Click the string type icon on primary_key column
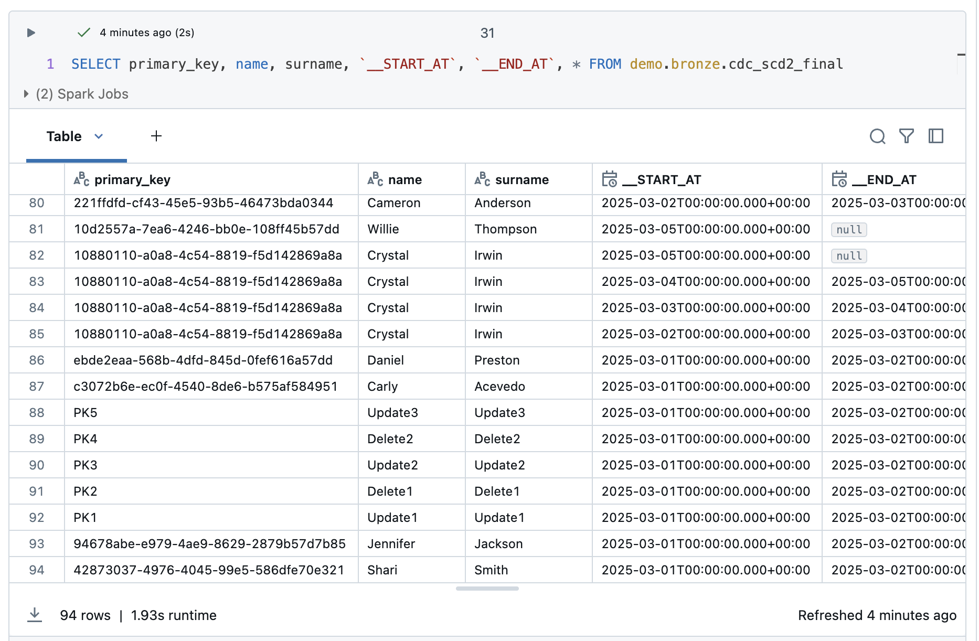The width and height of the screenshot is (979, 641). [x=81, y=179]
